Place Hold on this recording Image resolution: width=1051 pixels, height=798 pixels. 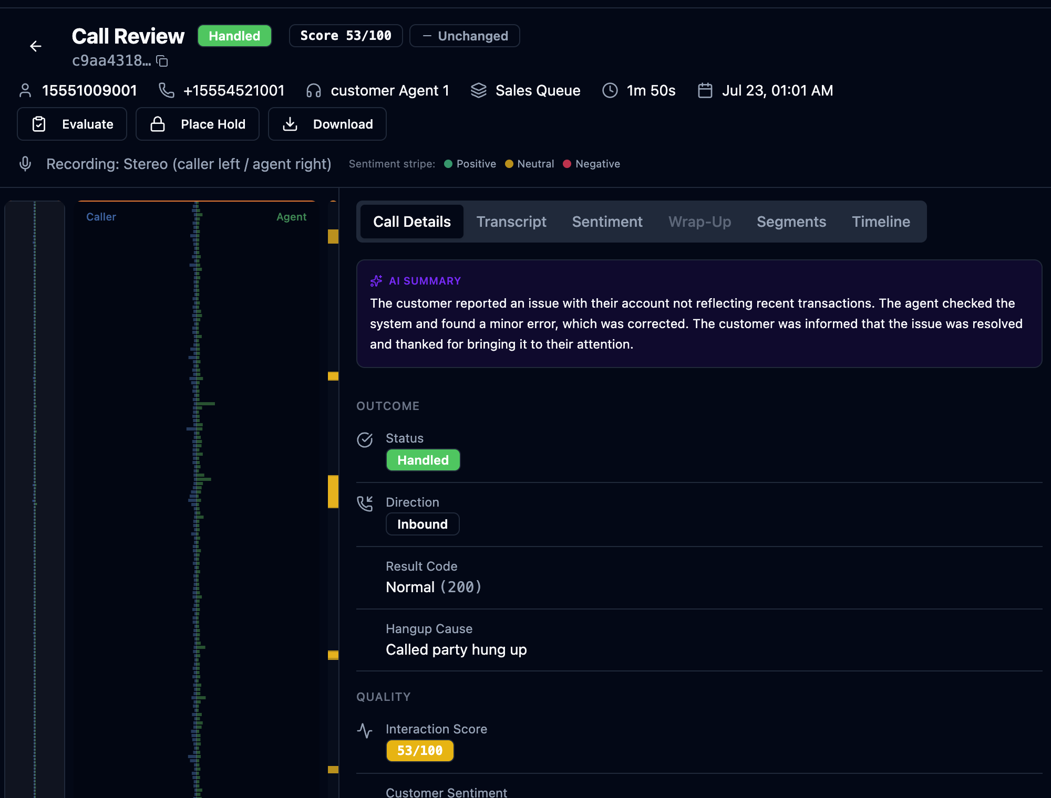click(x=198, y=124)
